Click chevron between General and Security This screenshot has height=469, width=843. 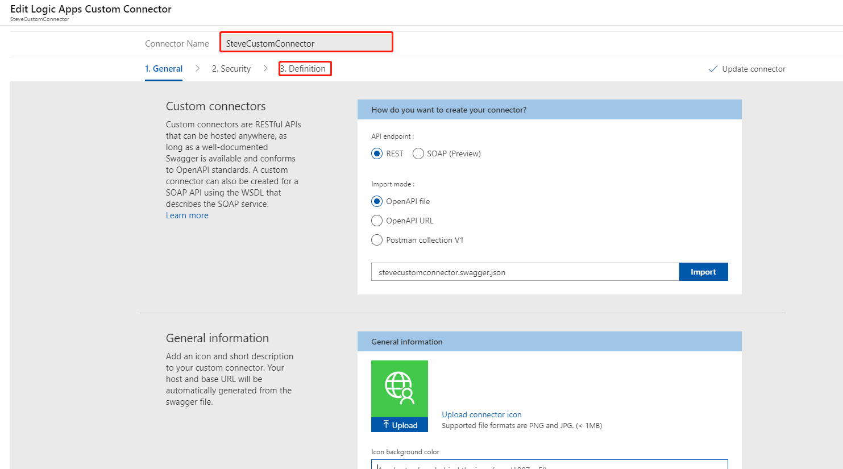[197, 68]
